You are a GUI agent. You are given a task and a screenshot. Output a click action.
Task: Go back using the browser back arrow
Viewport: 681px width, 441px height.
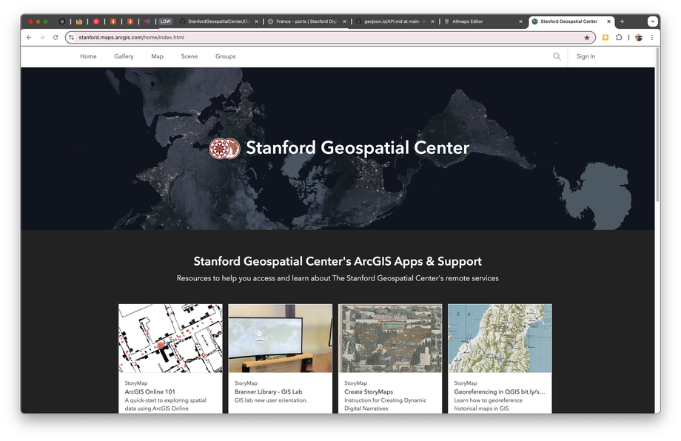[29, 37]
